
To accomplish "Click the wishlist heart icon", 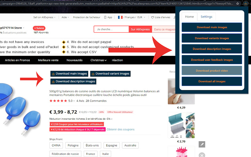I will coord(152,17).
